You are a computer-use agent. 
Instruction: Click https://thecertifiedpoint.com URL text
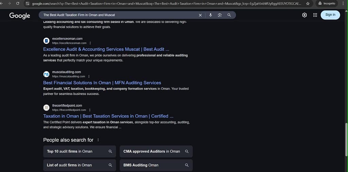(69, 110)
